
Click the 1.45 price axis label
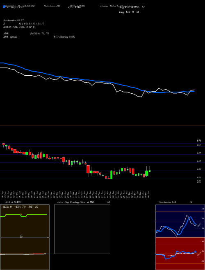click(x=199, y=161)
